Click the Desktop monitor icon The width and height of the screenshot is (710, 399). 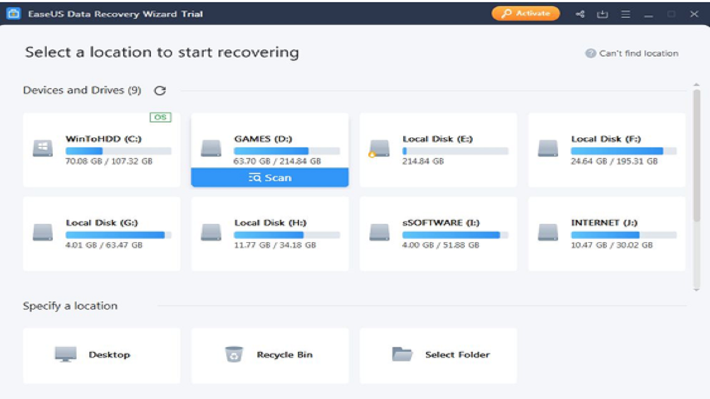tap(65, 355)
